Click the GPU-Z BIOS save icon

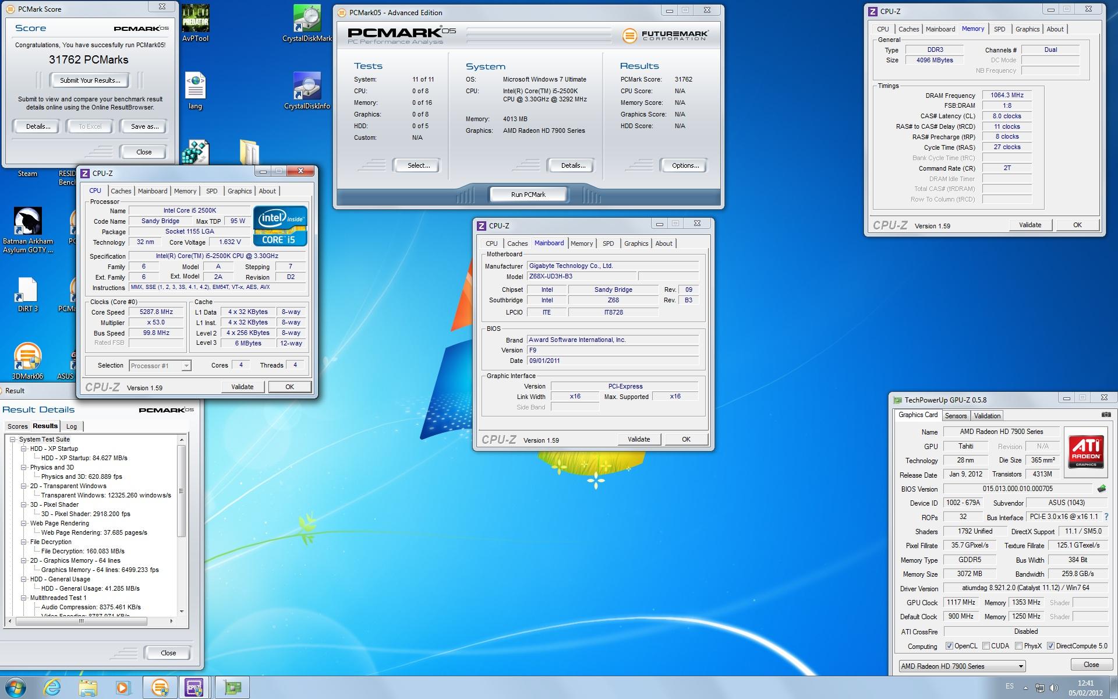[1101, 489]
